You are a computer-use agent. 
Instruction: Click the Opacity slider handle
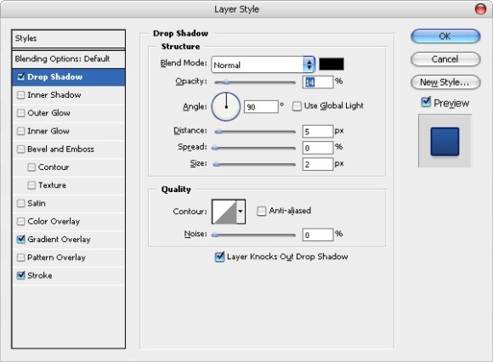pos(226,82)
